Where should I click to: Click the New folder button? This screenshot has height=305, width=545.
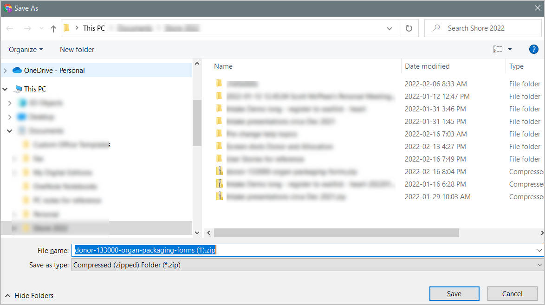(77, 49)
